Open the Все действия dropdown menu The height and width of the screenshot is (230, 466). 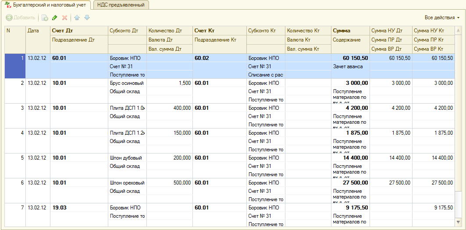click(x=442, y=18)
